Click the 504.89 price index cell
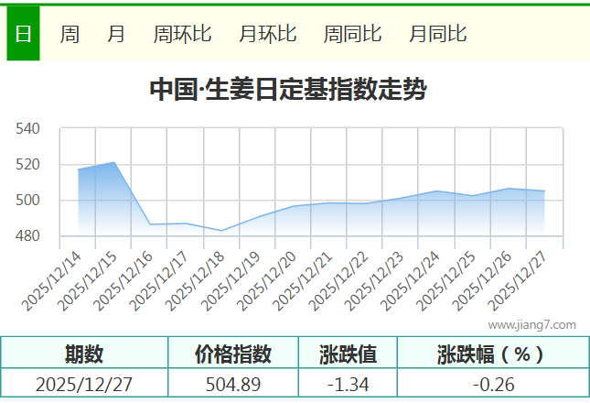590x403 pixels. coord(233,384)
